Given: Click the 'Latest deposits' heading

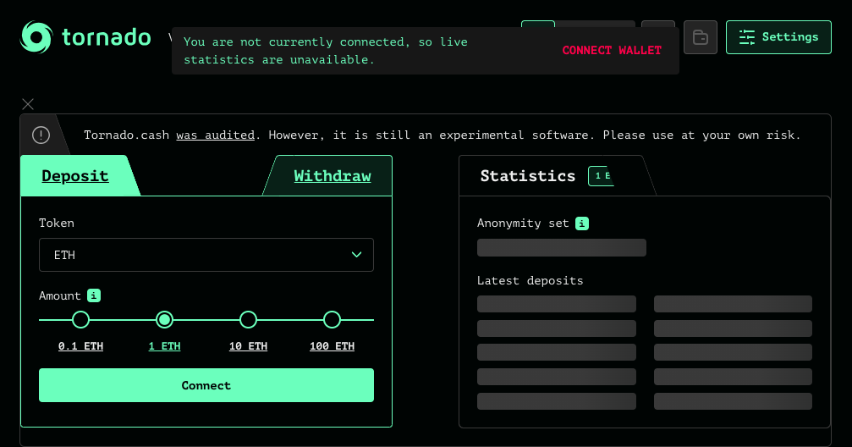Looking at the screenshot, I should 530,280.
